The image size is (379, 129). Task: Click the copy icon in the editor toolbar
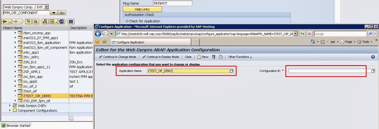(221, 57)
